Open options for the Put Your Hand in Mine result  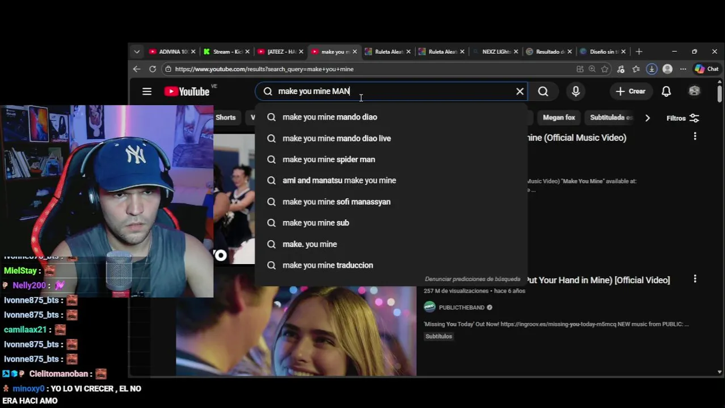pyautogui.click(x=695, y=279)
